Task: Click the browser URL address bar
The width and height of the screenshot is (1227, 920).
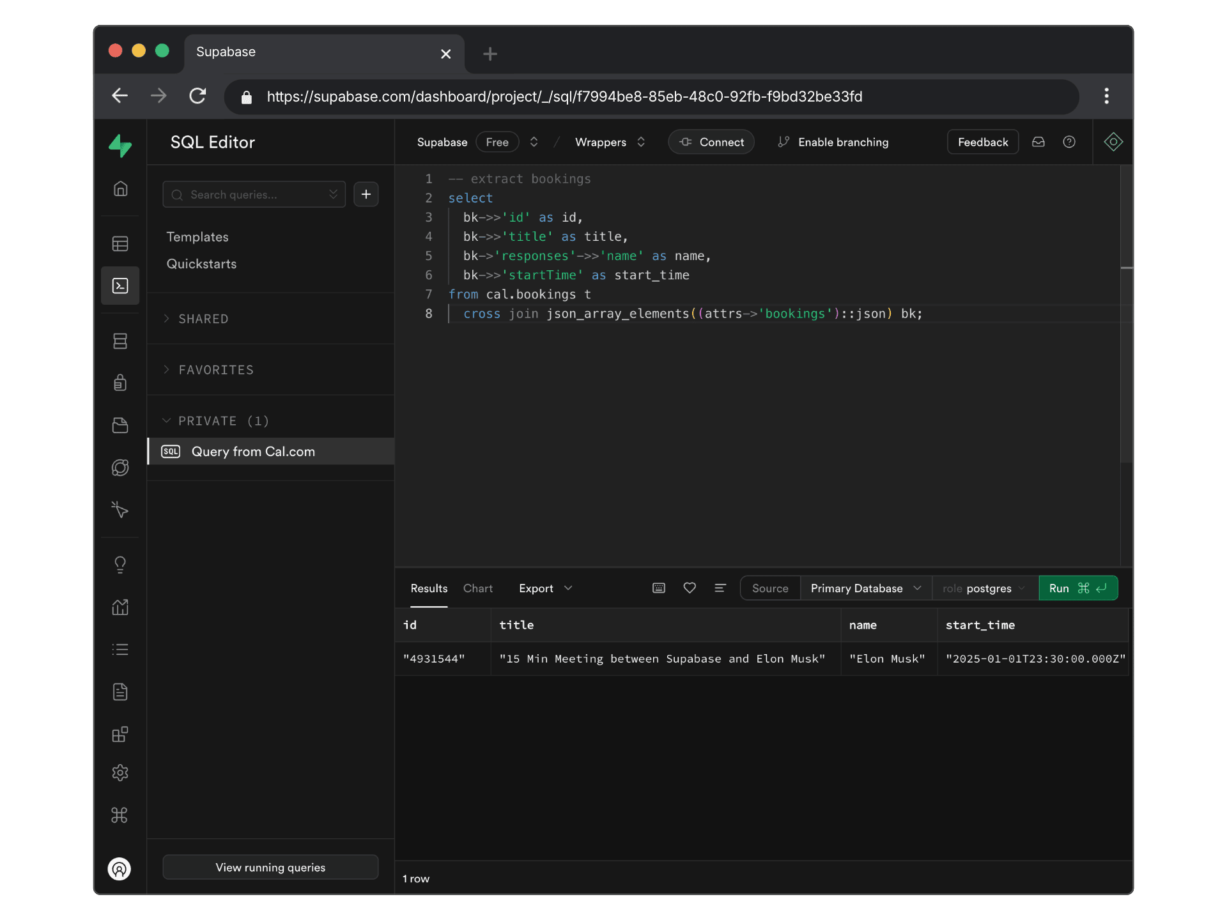Action: 652,96
